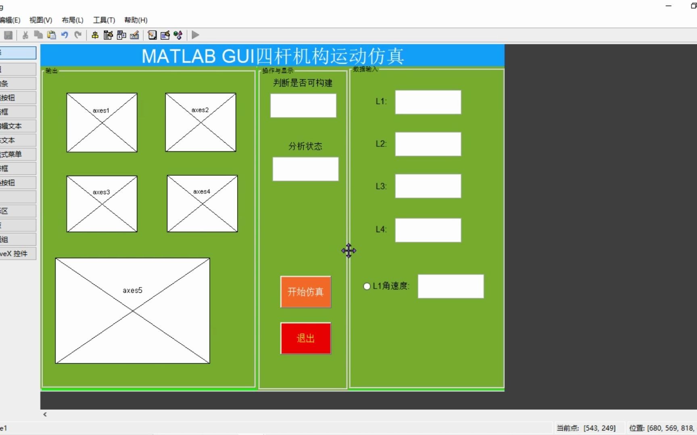
Task: Choose the pop-up menu (式菜单) palette tool
Action: [x=18, y=154]
